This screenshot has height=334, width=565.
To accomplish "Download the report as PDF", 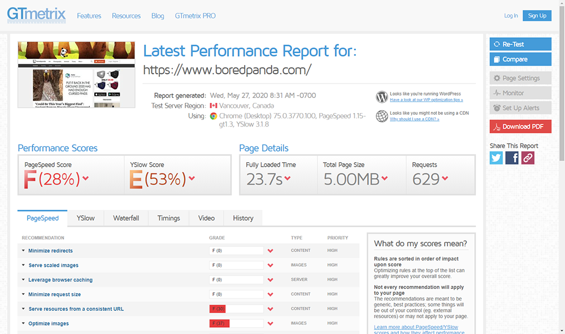I will pyautogui.click(x=520, y=127).
